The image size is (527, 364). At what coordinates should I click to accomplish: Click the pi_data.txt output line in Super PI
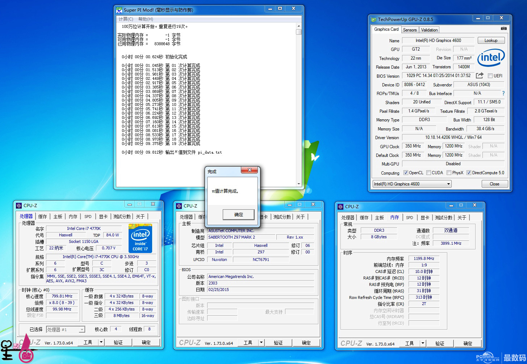coord(172,152)
